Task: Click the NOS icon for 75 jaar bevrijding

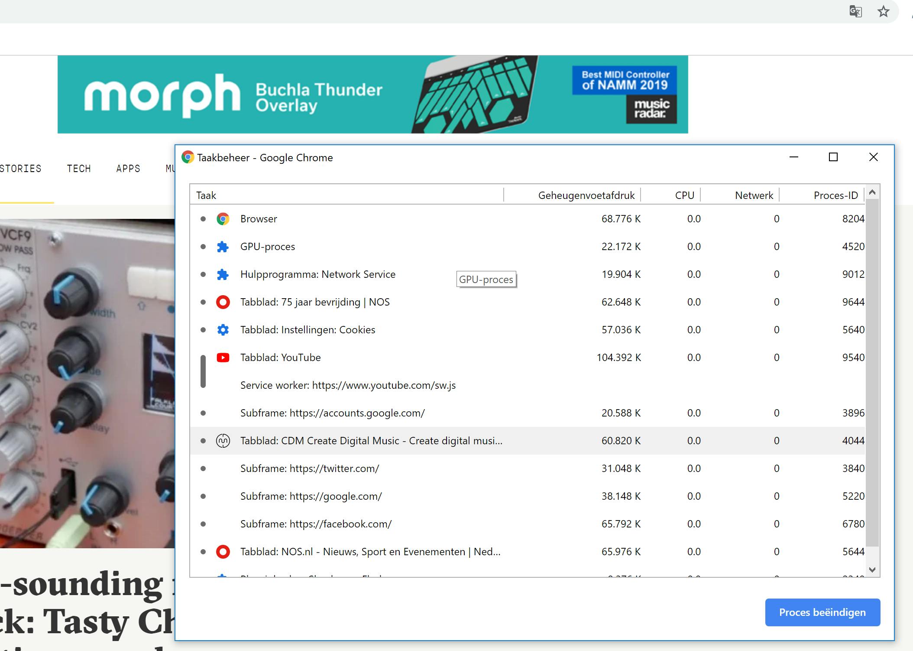Action: [223, 302]
